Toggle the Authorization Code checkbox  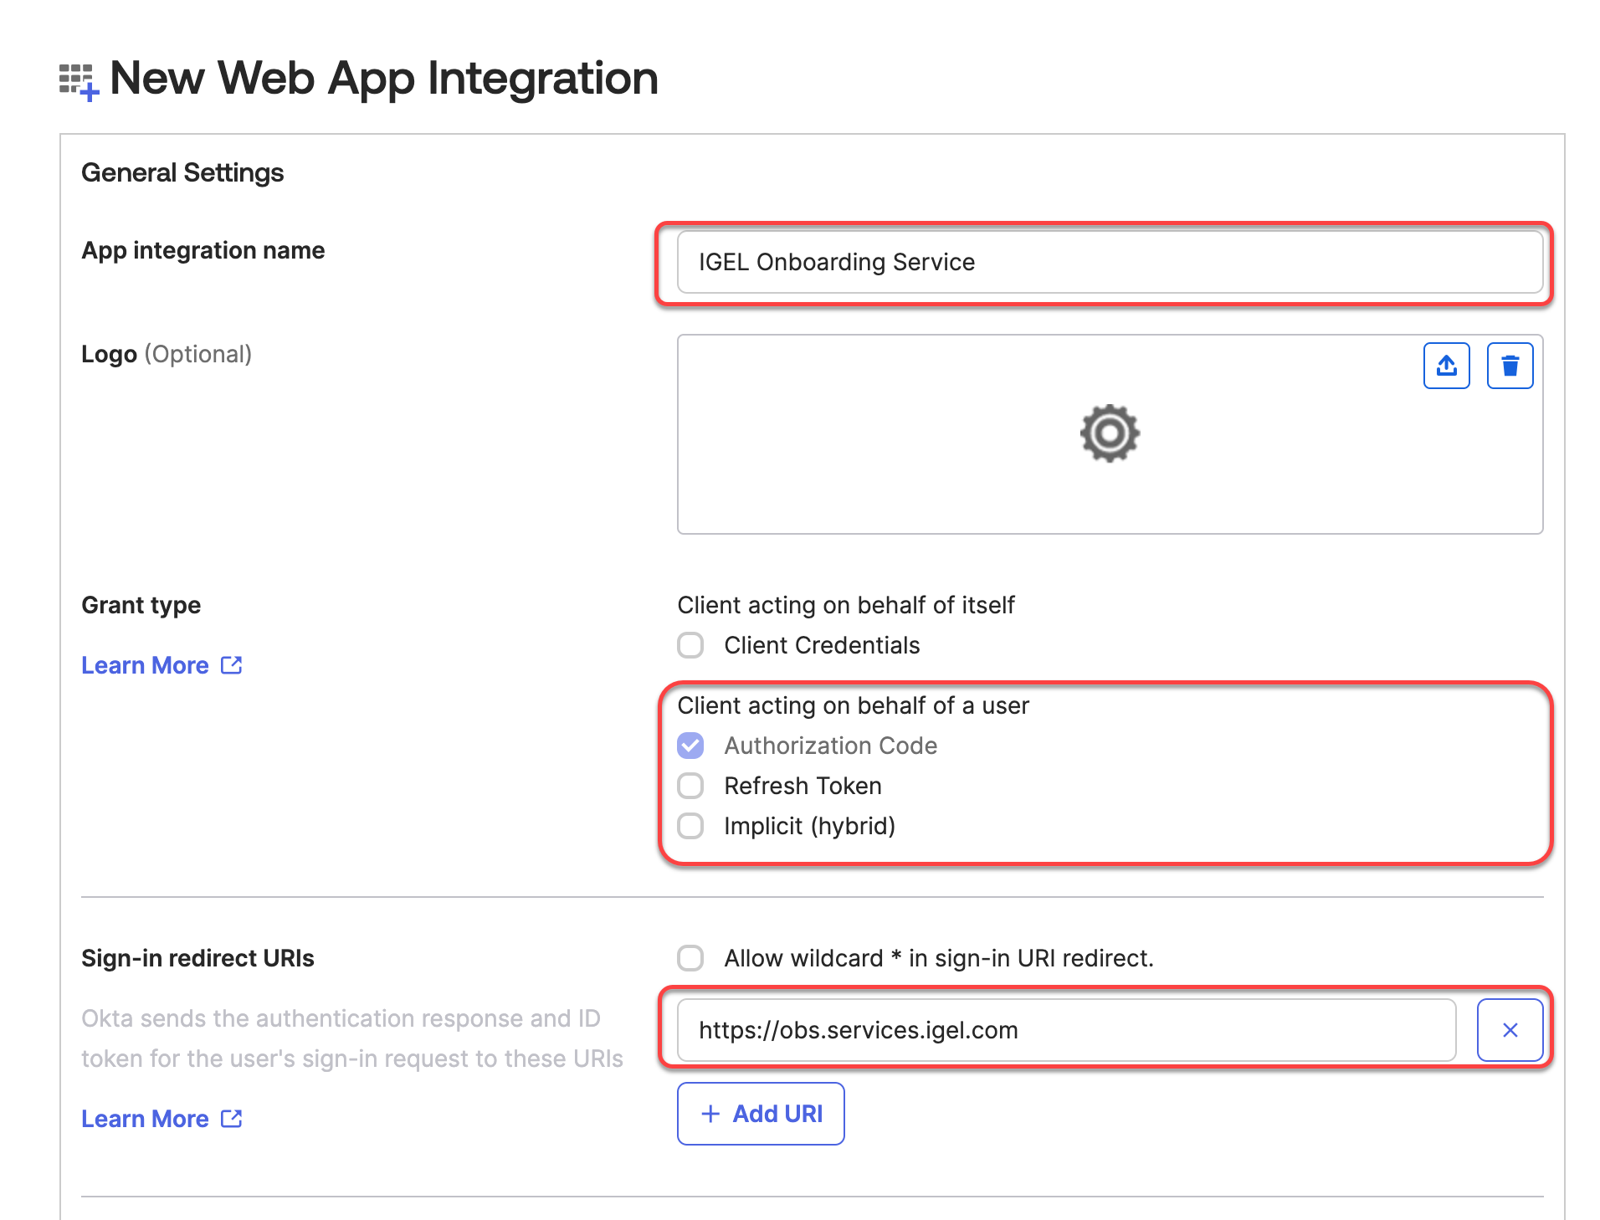point(690,746)
